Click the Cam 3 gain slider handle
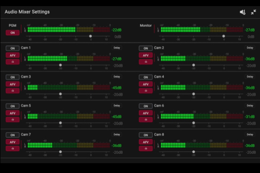Screen dimensions: 260x173 click(61, 94)
